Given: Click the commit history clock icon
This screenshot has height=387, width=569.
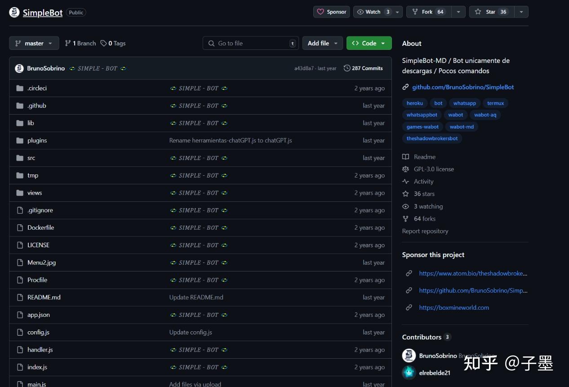Looking at the screenshot, I should pos(347,68).
